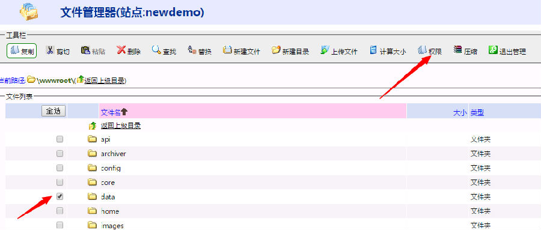Viewport: 541px width, 230px height.
Task: Create a file with 新建文件 icon
Action: point(227,50)
